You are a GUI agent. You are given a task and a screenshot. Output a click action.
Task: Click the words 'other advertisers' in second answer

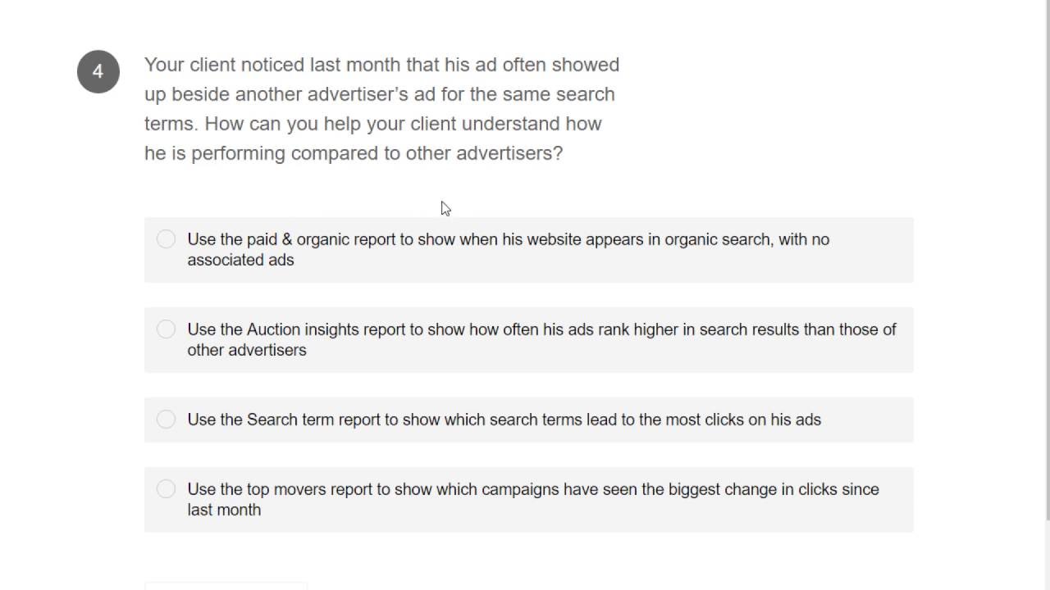[x=246, y=350]
